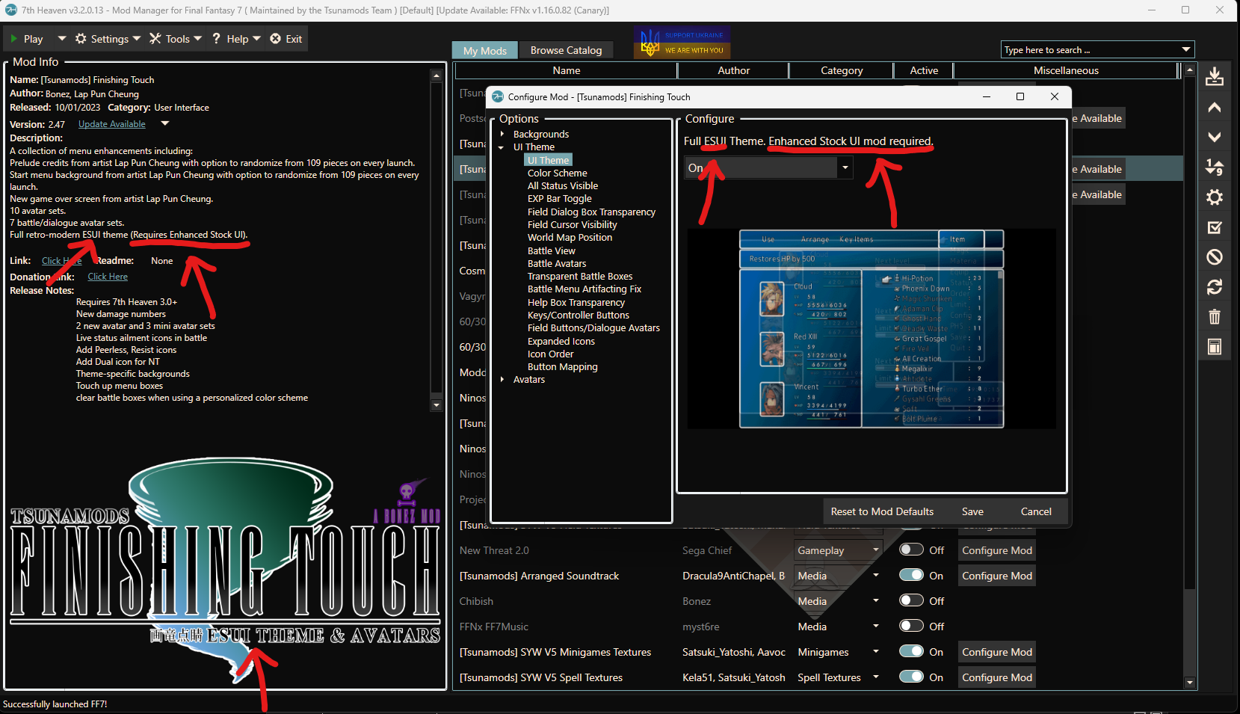1240x714 pixels.
Task: Click the Settings gear icon in the toolbar
Action: coord(81,39)
